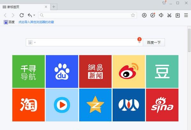Screen dimensions: 191x130
Task: Click the 百度一下 search button
Action: tap(154, 42)
